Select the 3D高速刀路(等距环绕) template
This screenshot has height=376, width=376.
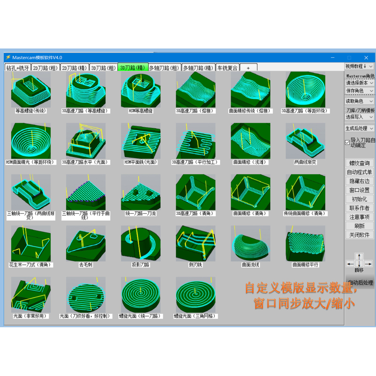[305, 90]
